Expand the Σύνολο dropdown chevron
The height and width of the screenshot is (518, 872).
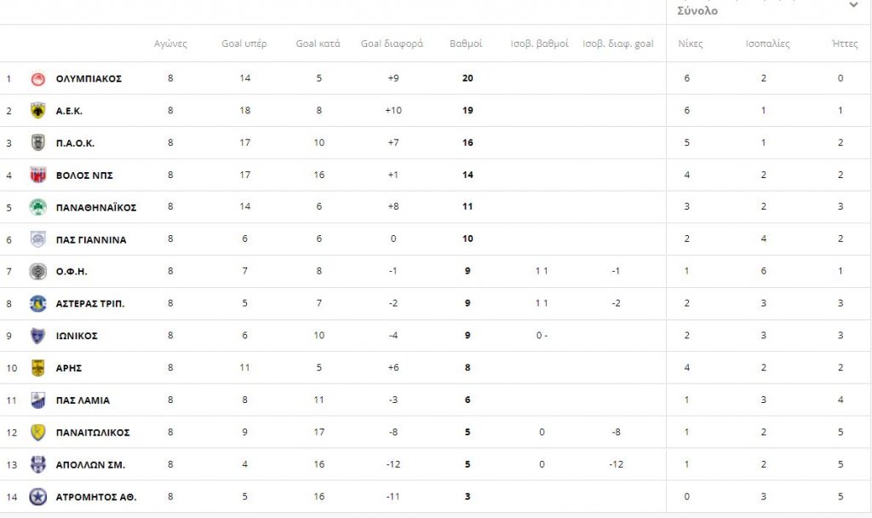click(853, 6)
